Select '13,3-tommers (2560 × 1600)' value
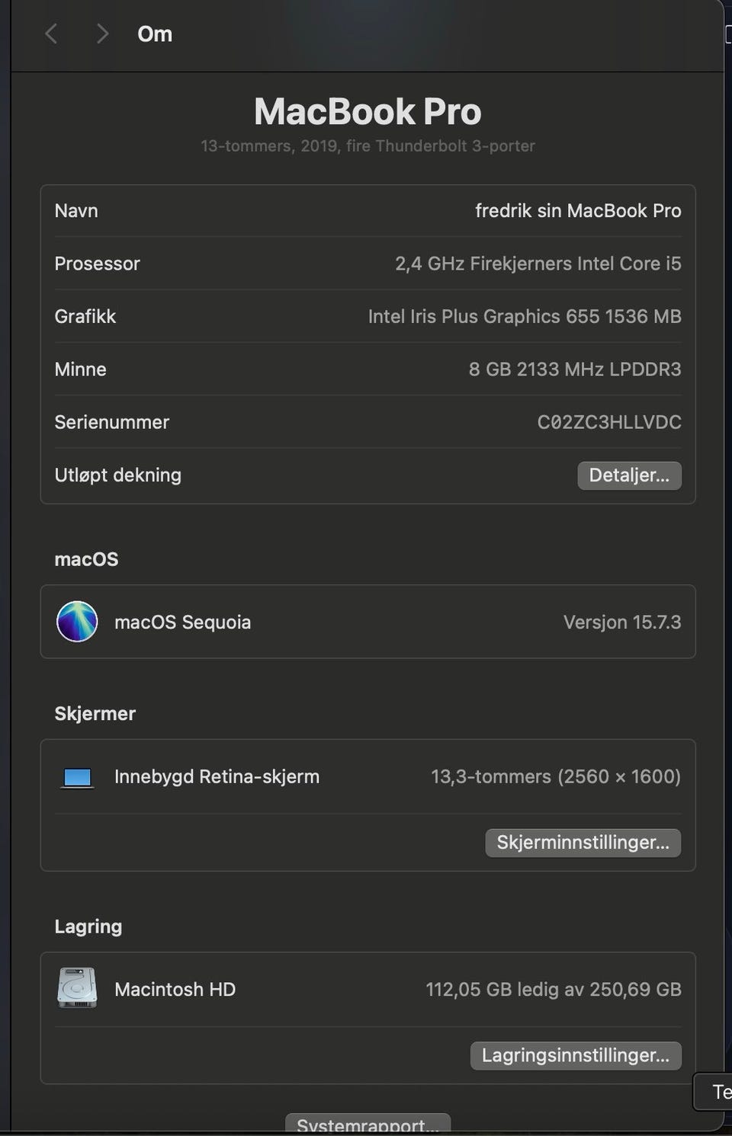 point(556,777)
